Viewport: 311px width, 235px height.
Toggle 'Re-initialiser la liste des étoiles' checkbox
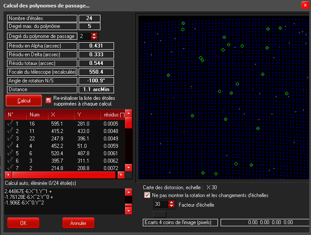(48, 100)
